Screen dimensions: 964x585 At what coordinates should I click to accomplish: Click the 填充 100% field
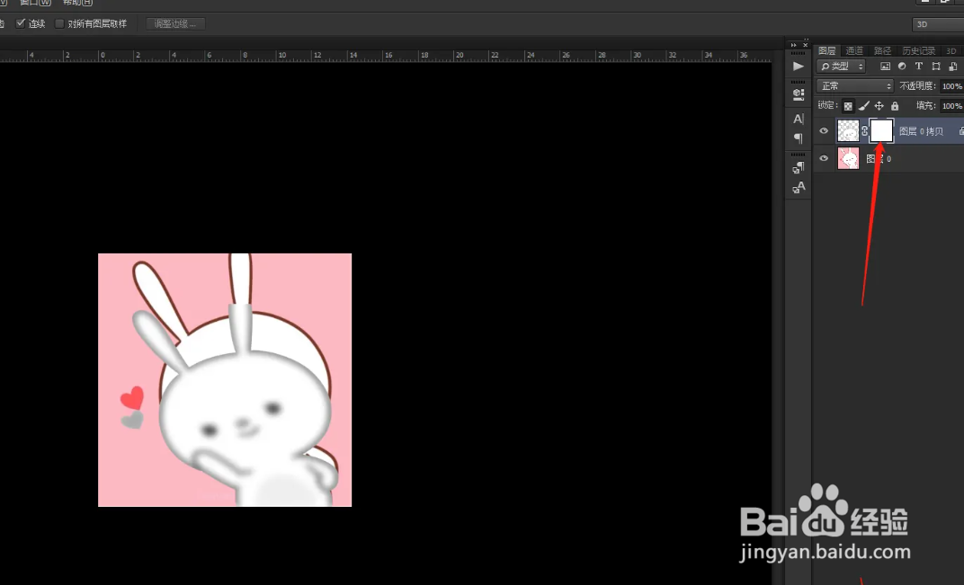[x=951, y=106]
